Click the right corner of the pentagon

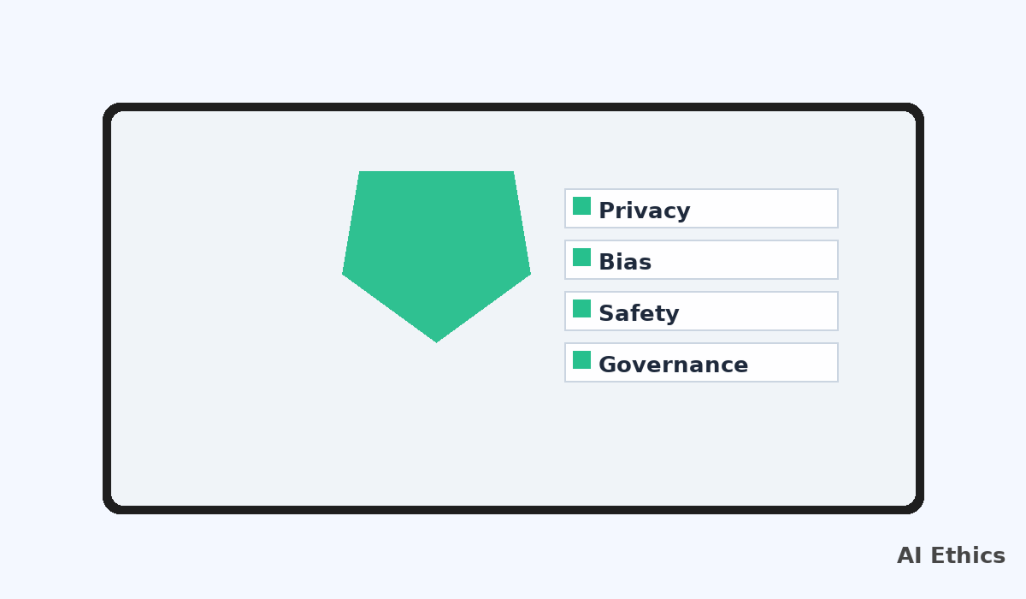point(527,273)
